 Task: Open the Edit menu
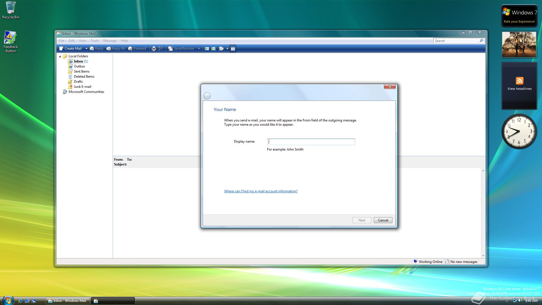pyautogui.click(x=72, y=41)
